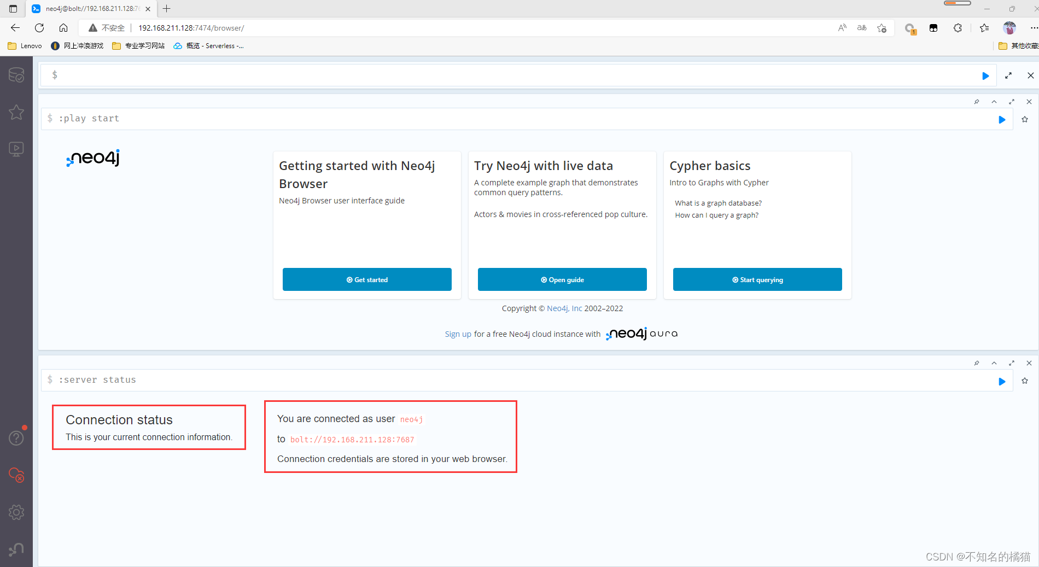Open the Favorites star sidebar icon
The width and height of the screenshot is (1039, 567).
click(16, 112)
